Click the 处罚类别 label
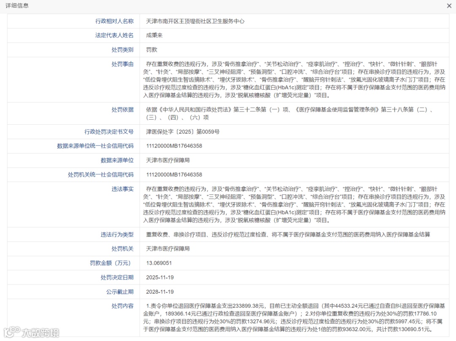 pyautogui.click(x=122, y=50)
